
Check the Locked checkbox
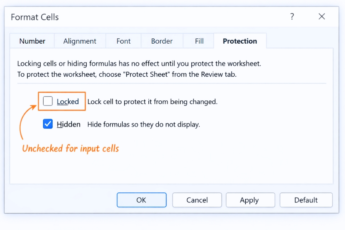point(48,101)
